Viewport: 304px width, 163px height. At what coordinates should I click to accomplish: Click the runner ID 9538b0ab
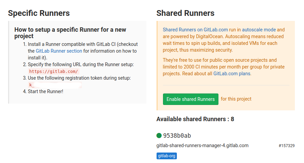pyautogui.click(x=177, y=136)
